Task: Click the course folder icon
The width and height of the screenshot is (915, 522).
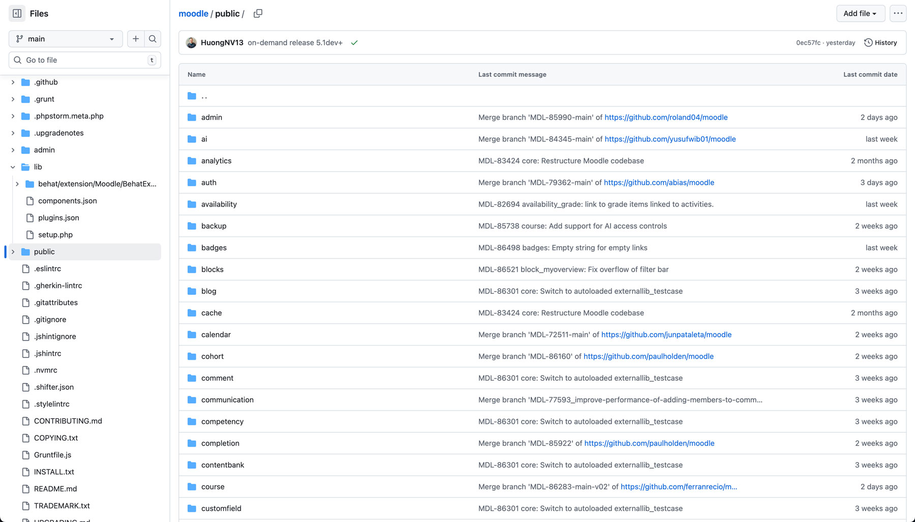Action: coord(192,487)
